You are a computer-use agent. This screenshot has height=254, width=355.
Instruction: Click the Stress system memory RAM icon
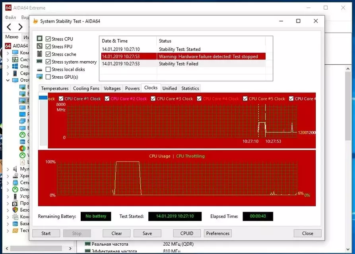[x=40, y=61]
